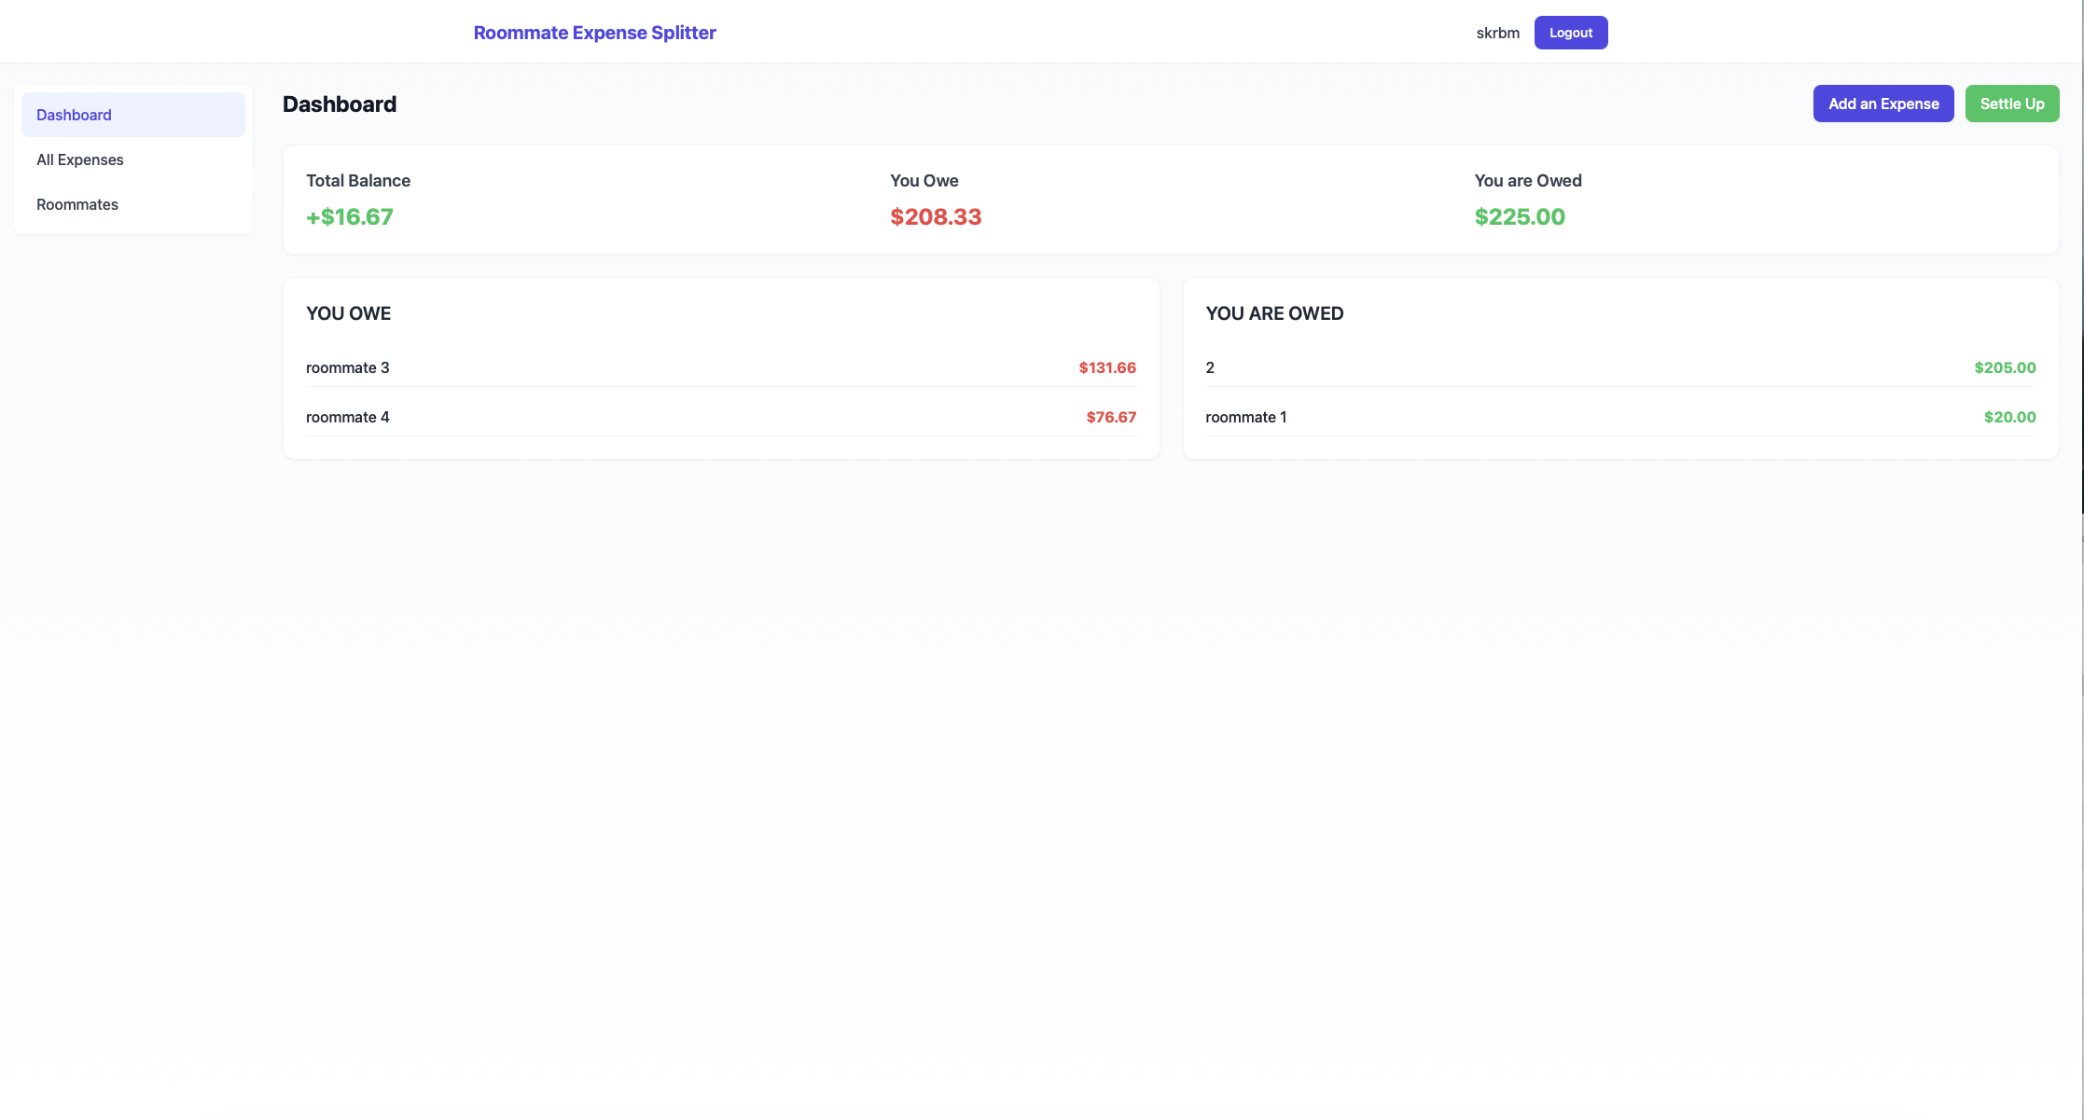Screen dimensions: 2084x1120
Task: Click the $131.66 amount
Action: (x=1107, y=367)
